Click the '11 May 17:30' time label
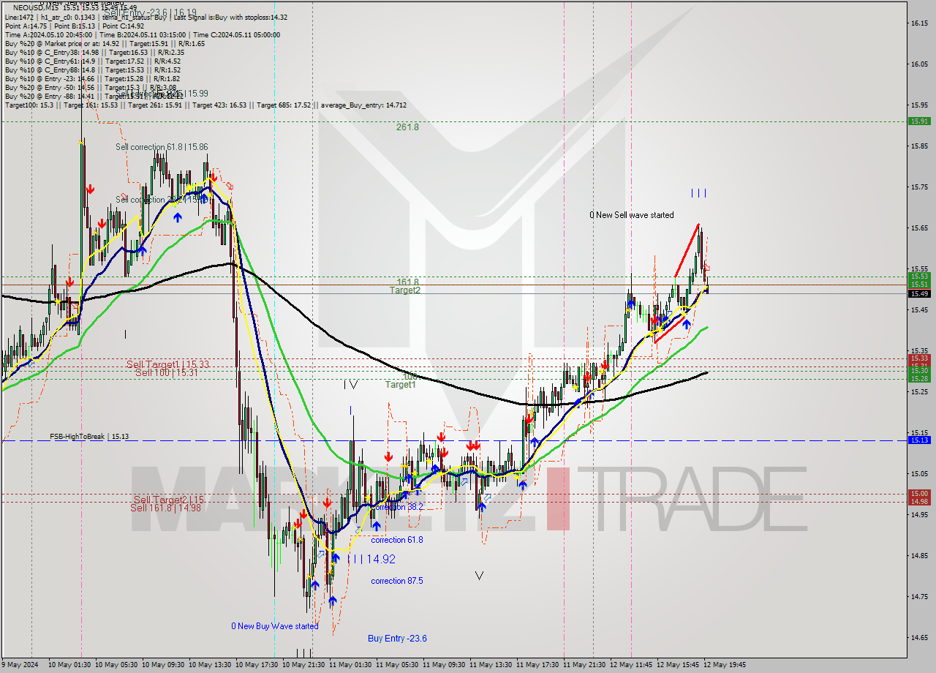The width and height of the screenshot is (936, 673). click(x=539, y=665)
